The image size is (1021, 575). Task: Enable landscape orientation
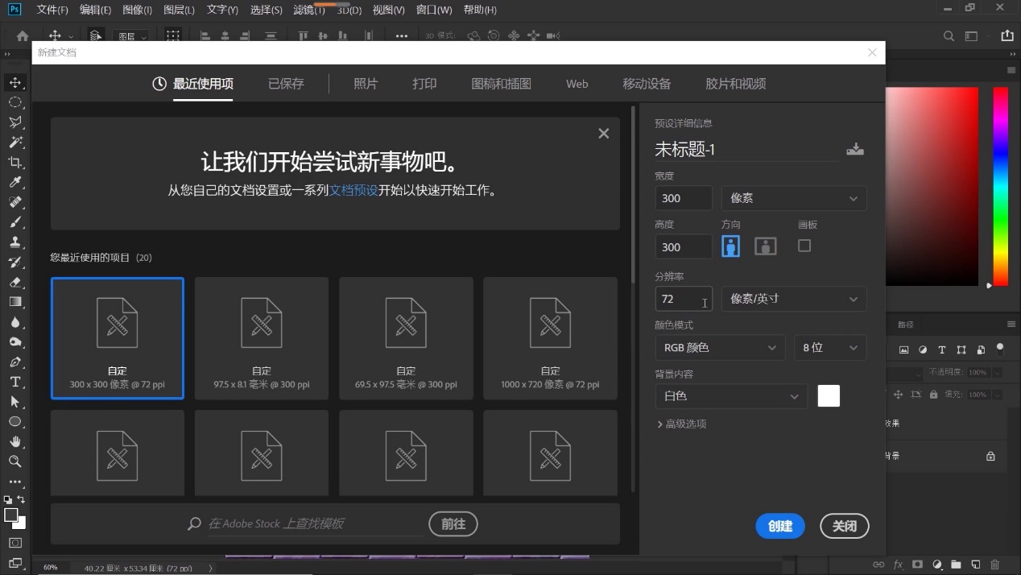point(765,246)
